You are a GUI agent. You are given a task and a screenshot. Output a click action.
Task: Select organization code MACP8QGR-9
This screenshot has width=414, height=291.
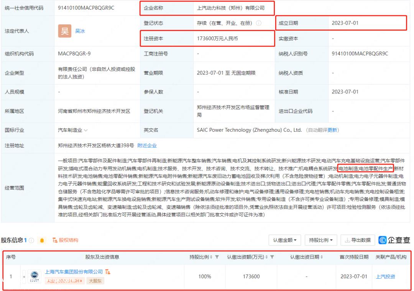(74, 54)
